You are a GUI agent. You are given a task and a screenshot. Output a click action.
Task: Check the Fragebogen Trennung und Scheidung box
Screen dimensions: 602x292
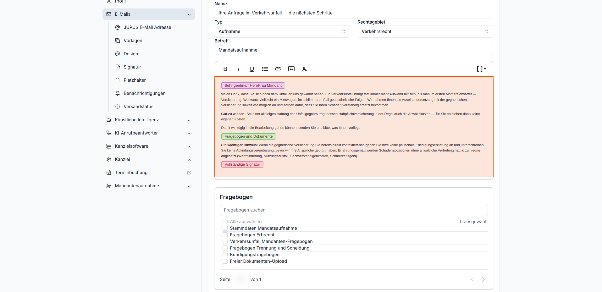pyautogui.click(x=225, y=248)
